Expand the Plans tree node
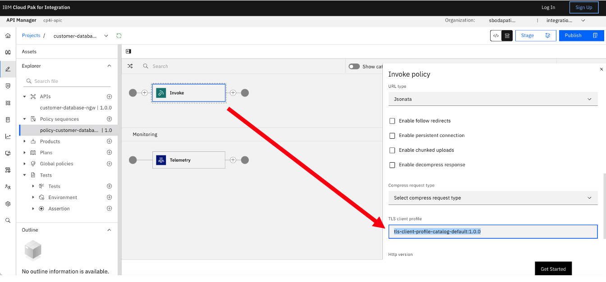 pyautogui.click(x=24, y=153)
